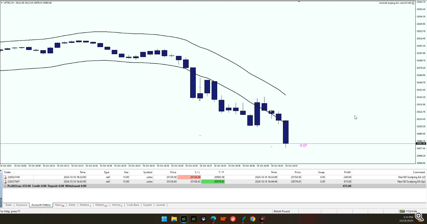
Task: Open the red circular 'd' taskbar app
Action: [x=233, y=219]
